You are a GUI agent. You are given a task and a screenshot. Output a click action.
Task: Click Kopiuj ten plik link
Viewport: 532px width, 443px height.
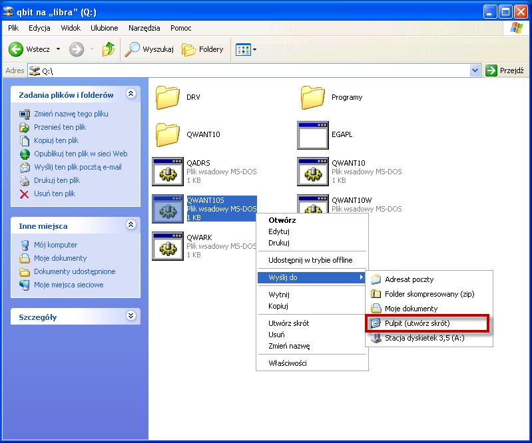(56, 140)
